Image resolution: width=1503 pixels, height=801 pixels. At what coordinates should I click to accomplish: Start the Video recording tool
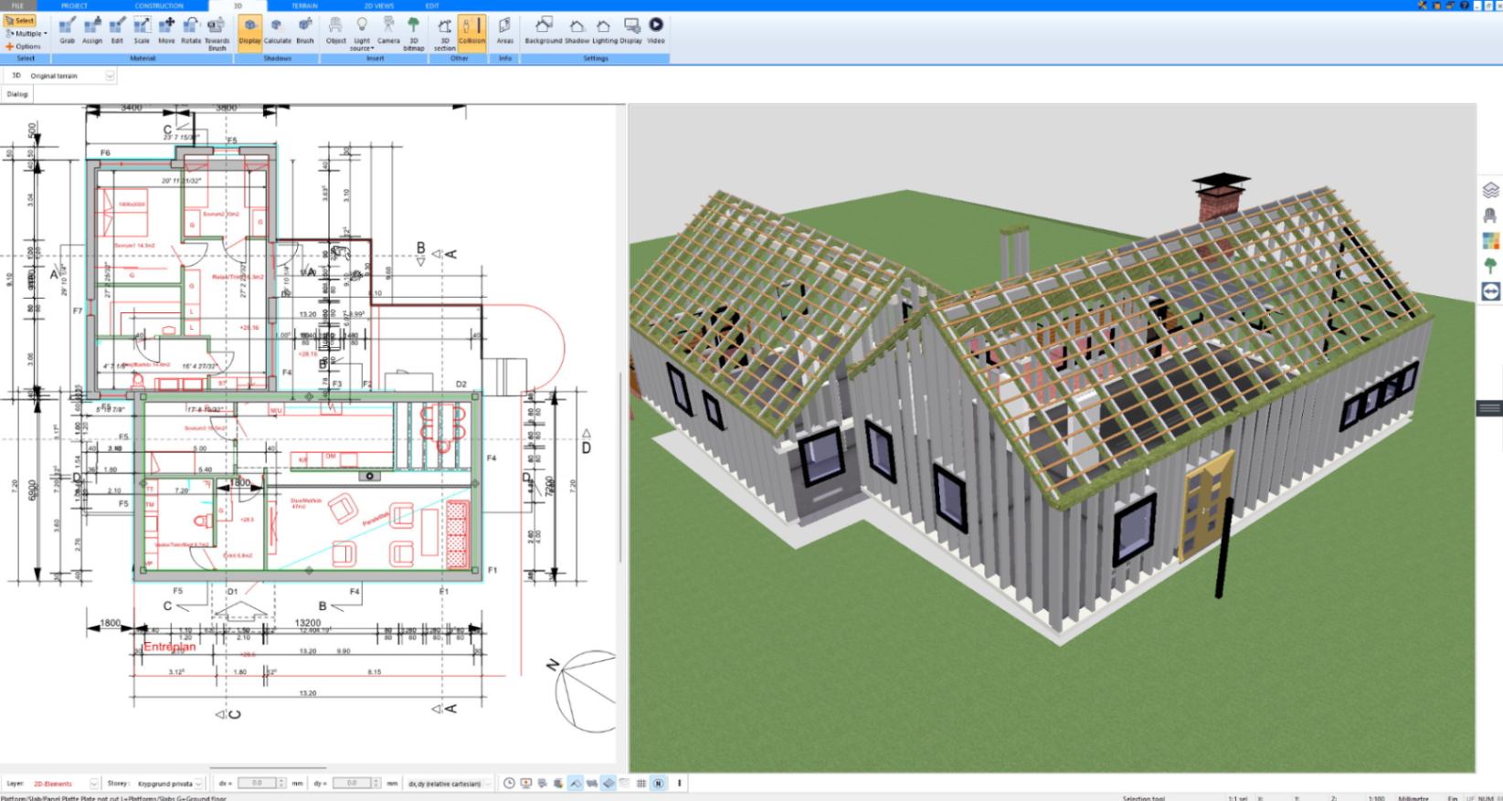pyautogui.click(x=656, y=31)
